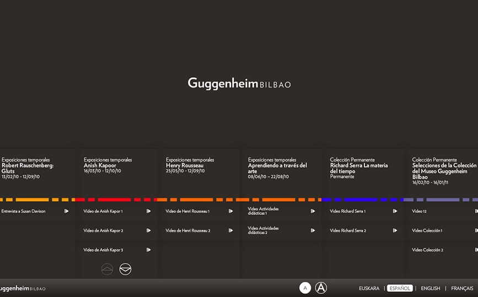
Task: Select Español language option
Action: click(x=400, y=288)
